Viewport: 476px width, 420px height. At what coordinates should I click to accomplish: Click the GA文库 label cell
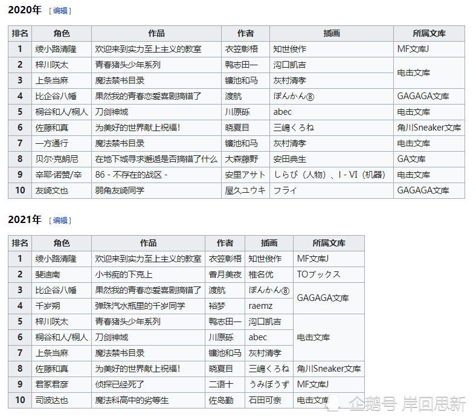click(x=429, y=159)
